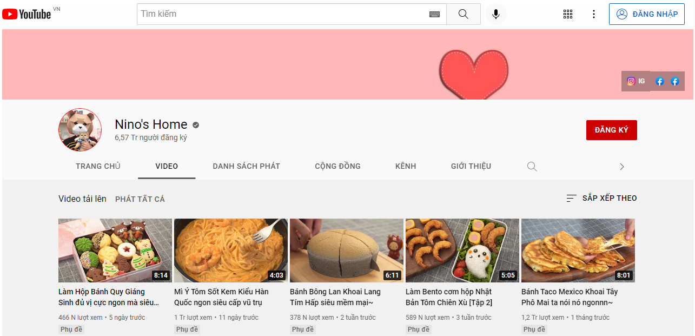This screenshot has width=695, height=336.
Task: Open the channel's Facebook link on the banner
Action: 660,81
